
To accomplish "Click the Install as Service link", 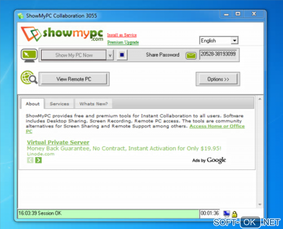I will (122, 35).
